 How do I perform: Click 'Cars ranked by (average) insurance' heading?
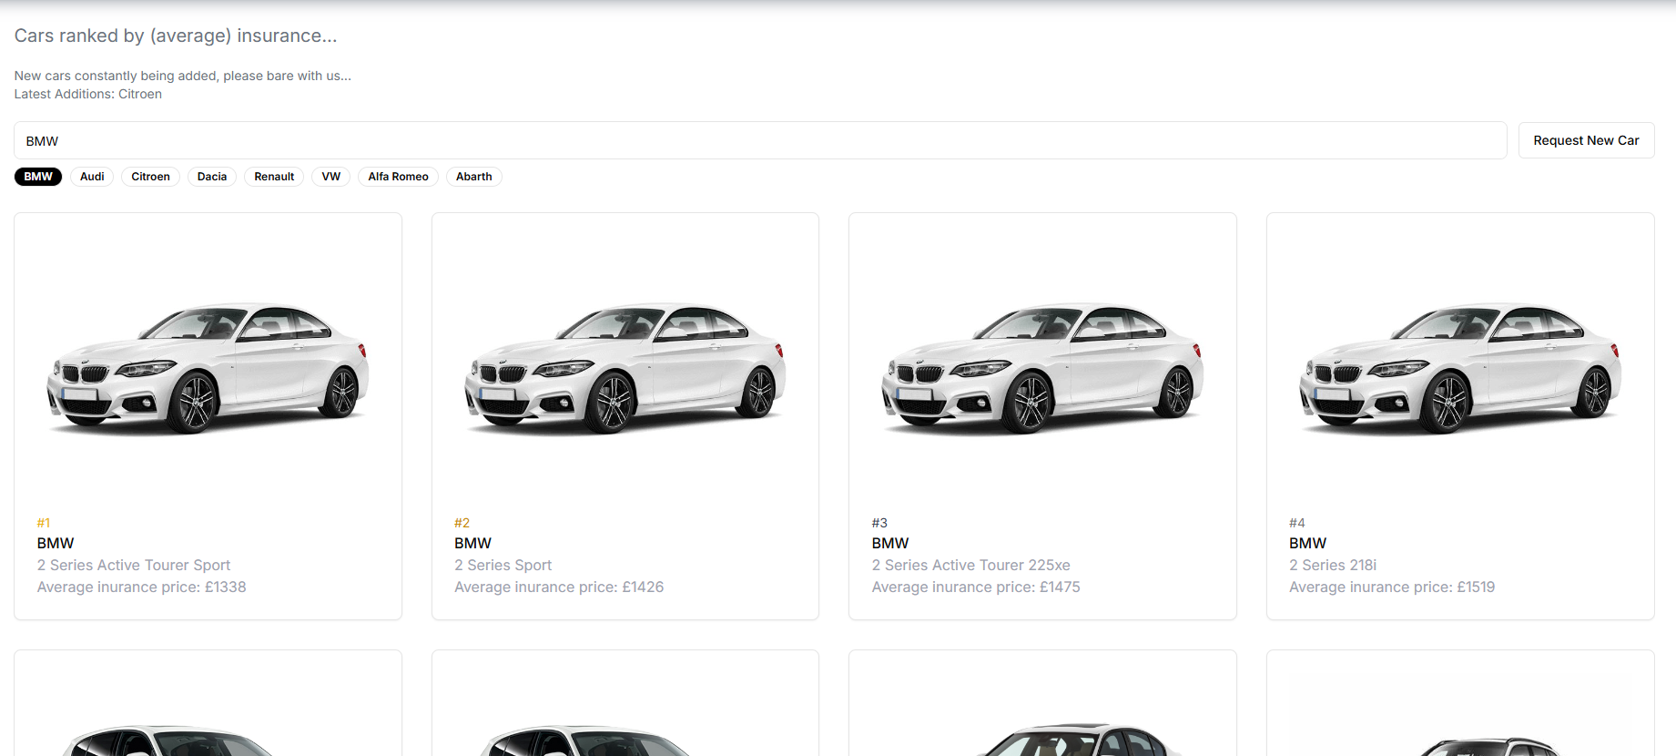[x=176, y=36]
